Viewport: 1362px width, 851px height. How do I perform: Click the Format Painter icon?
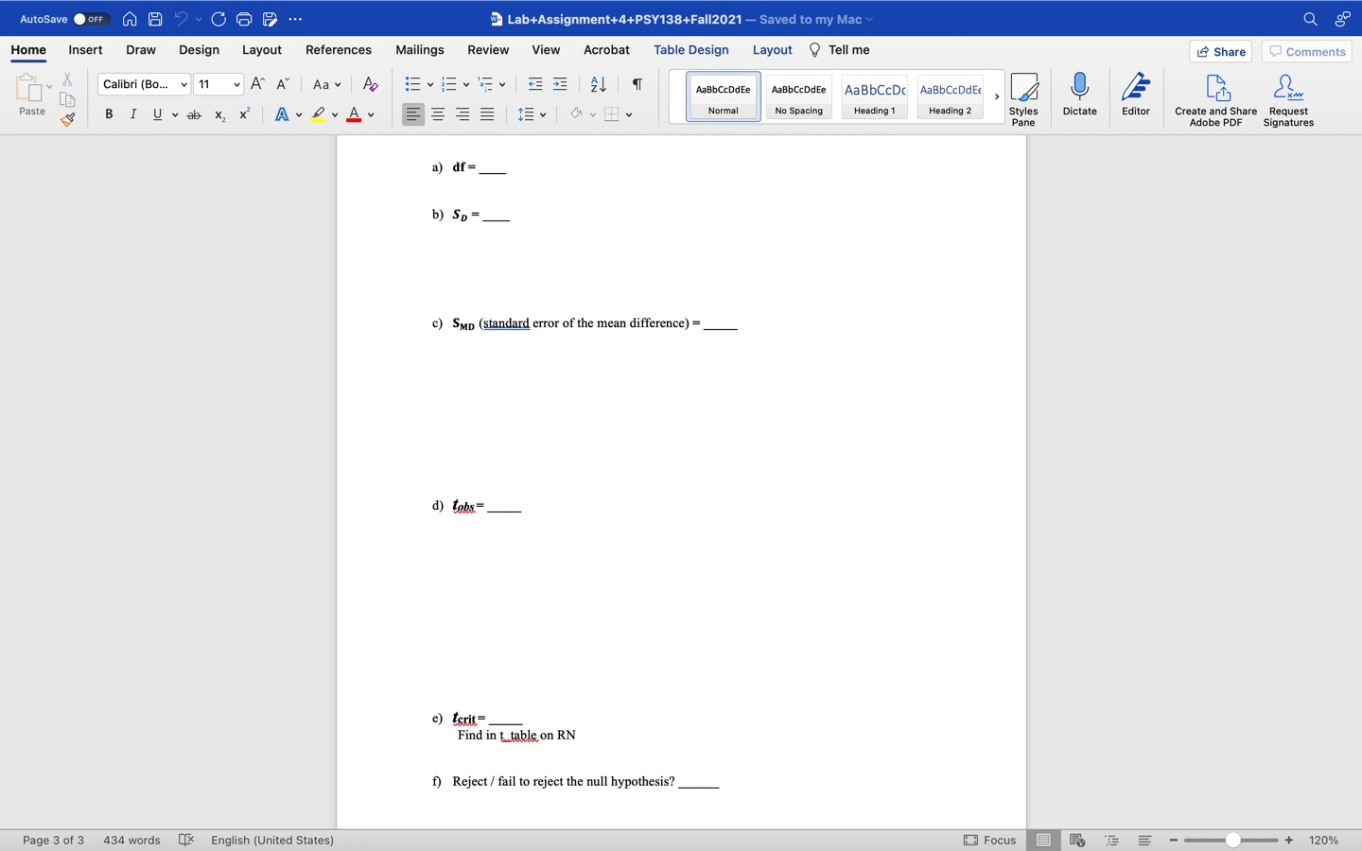tap(67, 120)
